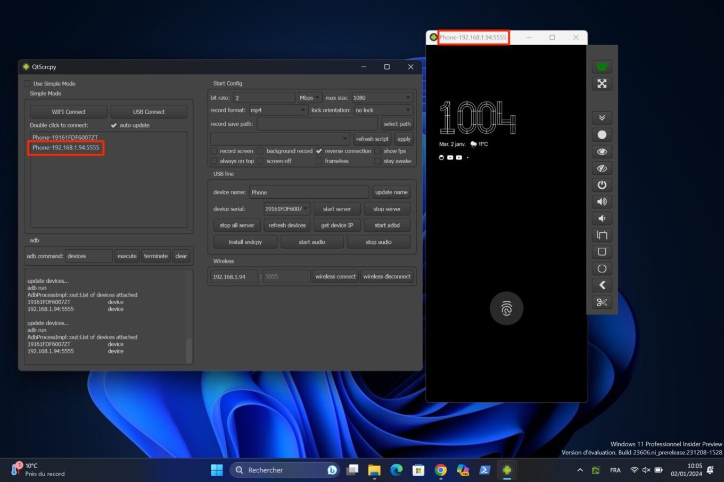The height and width of the screenshot is (482, 724).
Task: Click the power icon in the phone toolbar
Action: 602,185
